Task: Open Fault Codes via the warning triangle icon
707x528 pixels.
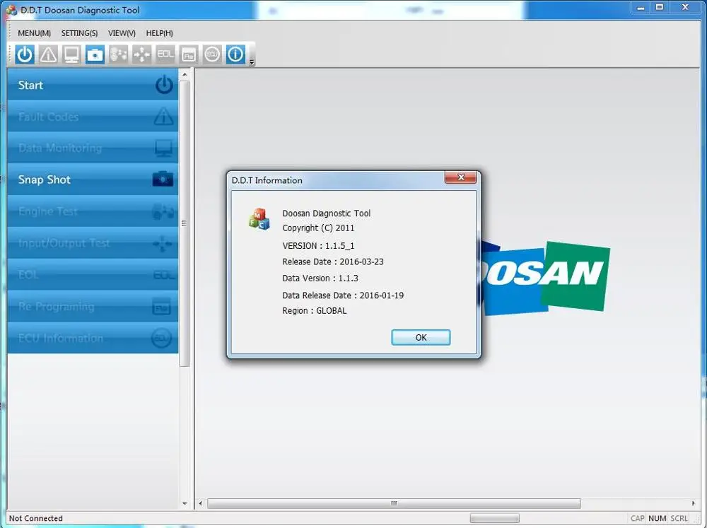Action: (47, 54)
